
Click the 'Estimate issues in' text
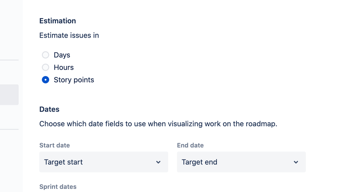pyautogui.click(x=69, y=36)
